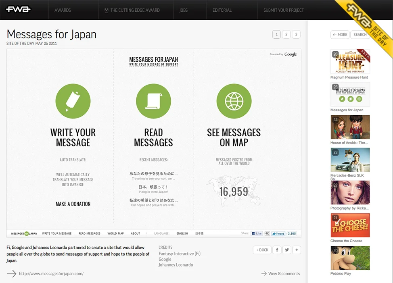Click the FWA logo in header
The width and height of the screenshot is (393, 283).
click(18, 10)
